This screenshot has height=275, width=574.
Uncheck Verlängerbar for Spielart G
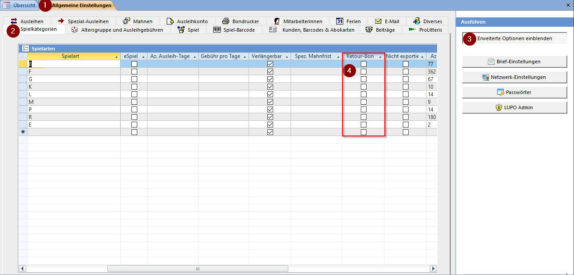tap(270, 79)
